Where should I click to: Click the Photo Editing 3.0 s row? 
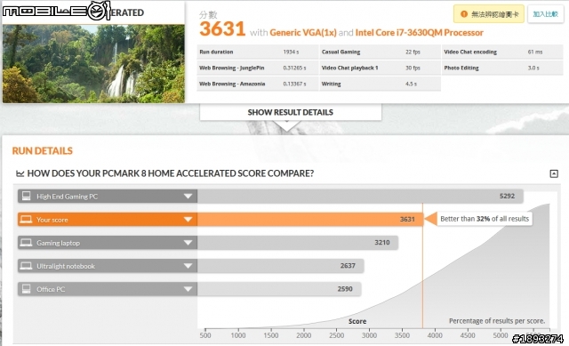click(x=502, y=68)
